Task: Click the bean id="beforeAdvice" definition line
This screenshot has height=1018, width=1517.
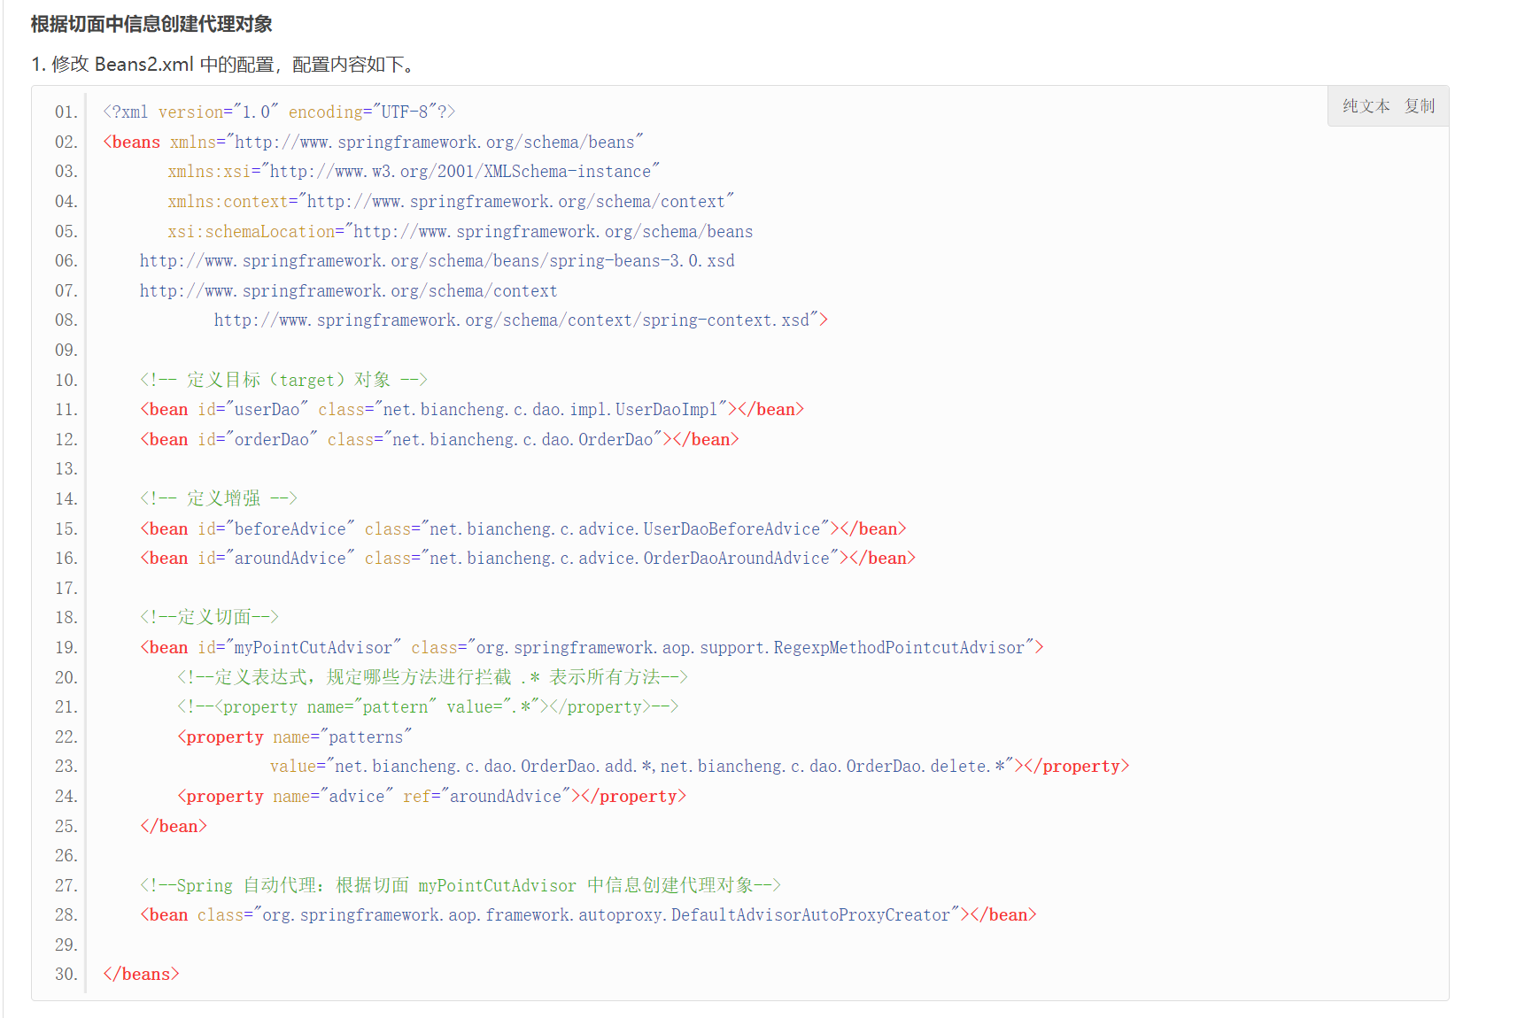Action: coord(522,528)
